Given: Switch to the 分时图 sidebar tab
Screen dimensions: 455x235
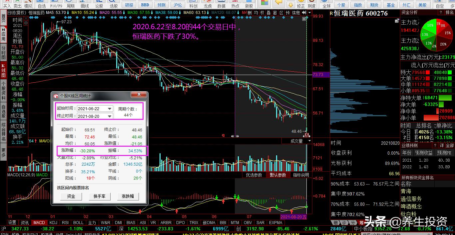Looking at the screenshot, I should 3,53.
